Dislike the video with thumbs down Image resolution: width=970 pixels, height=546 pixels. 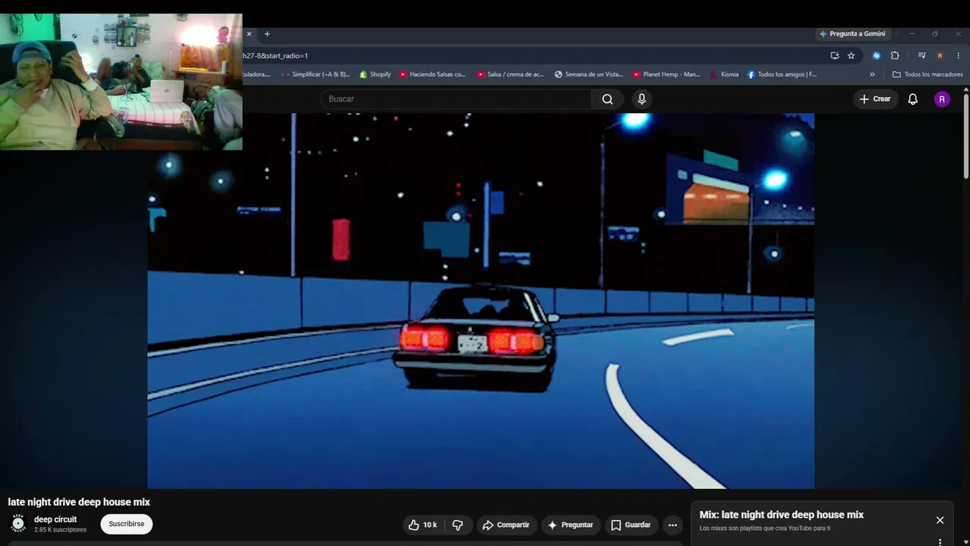pyautogui.click(x=458, y=525)
